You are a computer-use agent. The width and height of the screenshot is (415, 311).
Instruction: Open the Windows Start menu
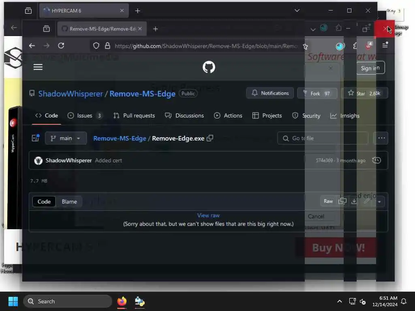[x=13, y=301]
